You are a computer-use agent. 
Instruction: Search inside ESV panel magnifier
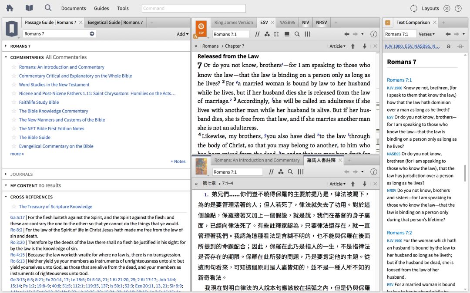[297, 34]
